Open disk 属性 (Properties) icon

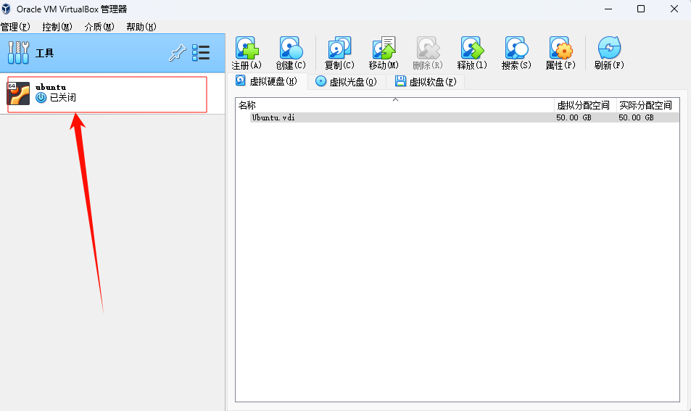[x=560, y=49]
